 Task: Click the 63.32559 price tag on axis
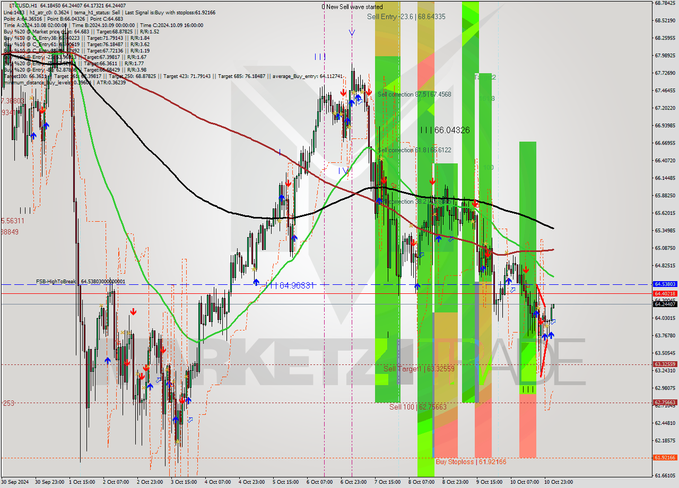coord(665,364)
